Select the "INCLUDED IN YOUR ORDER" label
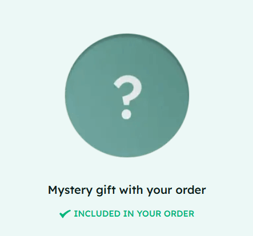 coord(134,214)
